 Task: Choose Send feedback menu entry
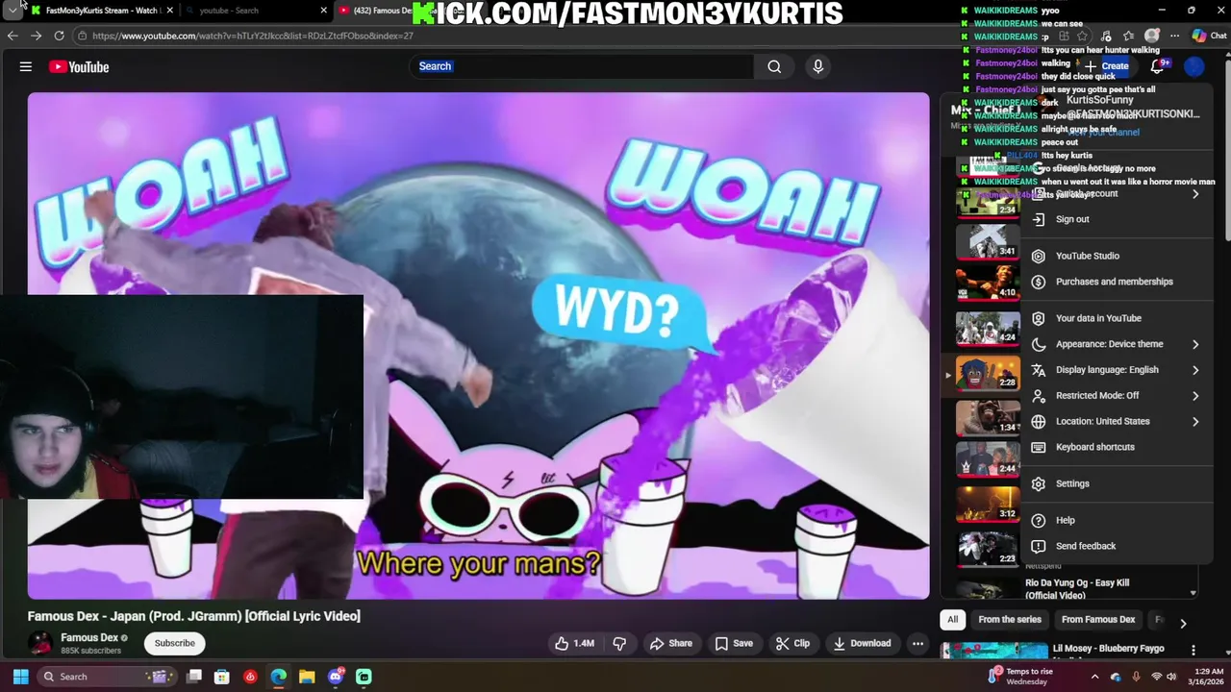click(1116, 546)
